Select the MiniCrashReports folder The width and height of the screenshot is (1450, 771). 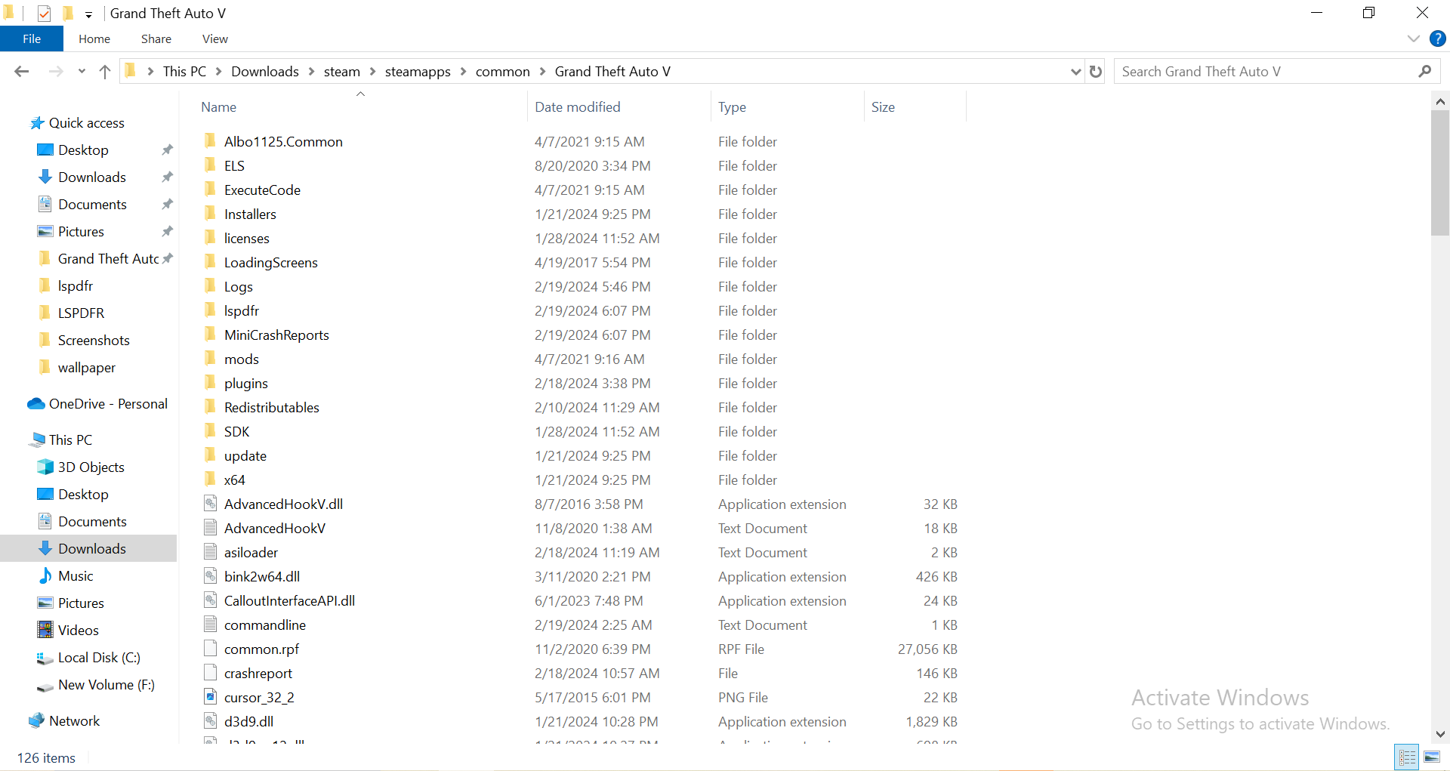(276, 335)
